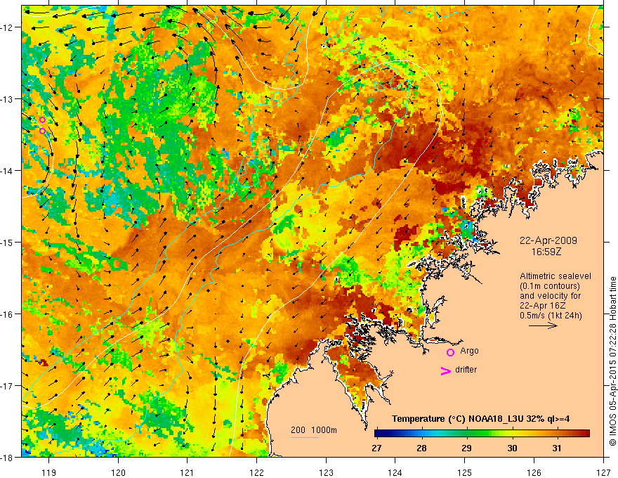Click the 'drifter' legend text

click(466, 370)
